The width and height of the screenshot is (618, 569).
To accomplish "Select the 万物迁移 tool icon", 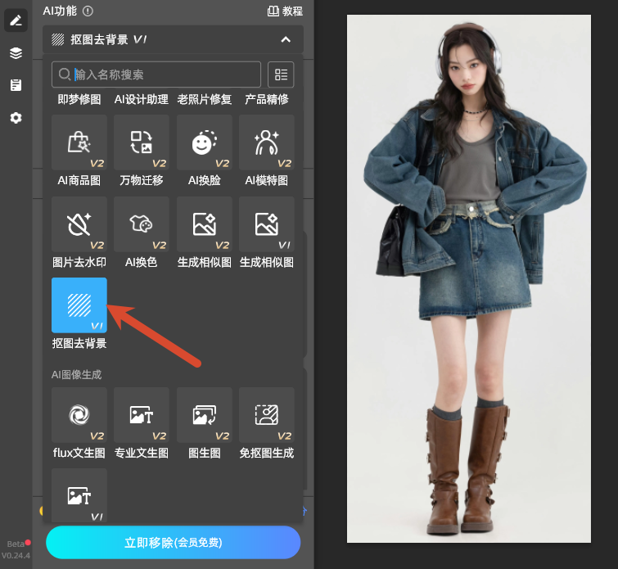I will click(x=142, y=142).
